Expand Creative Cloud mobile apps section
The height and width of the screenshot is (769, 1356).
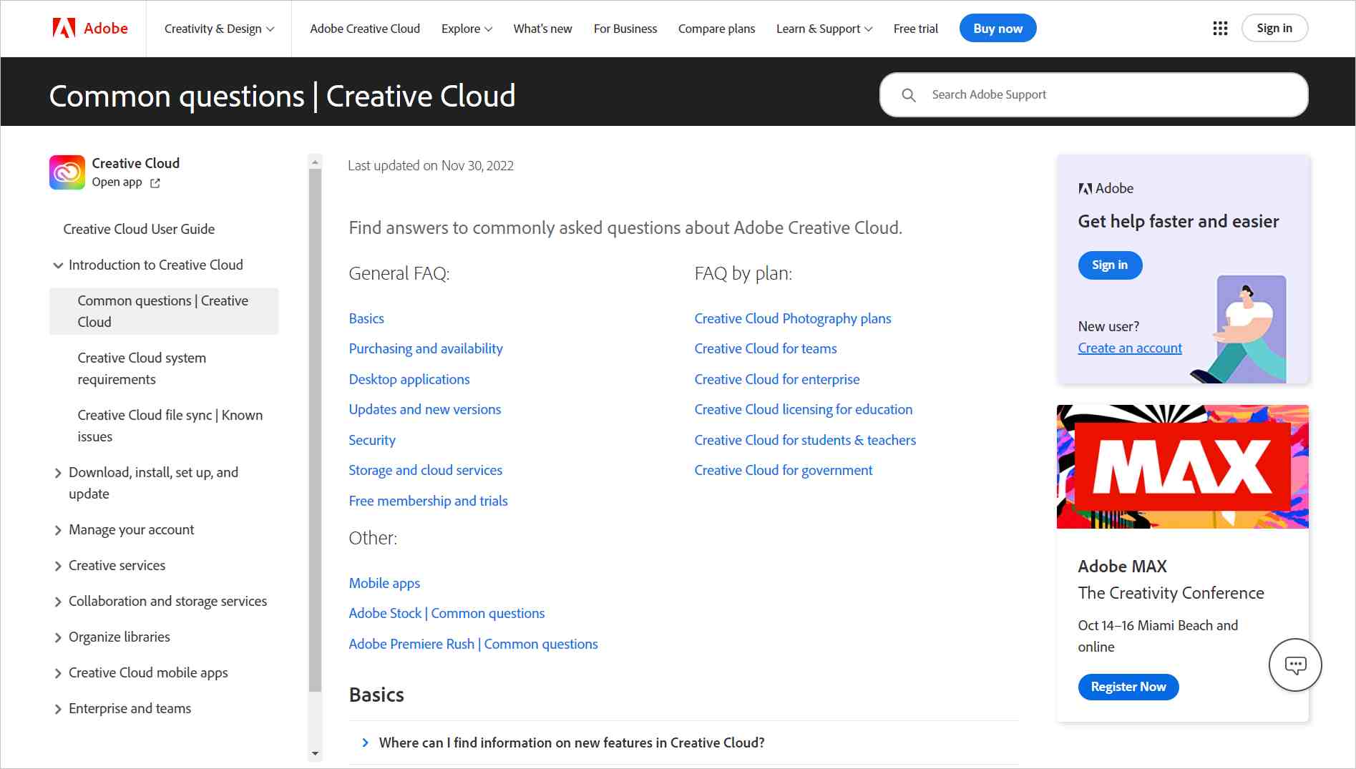point(58,673)
